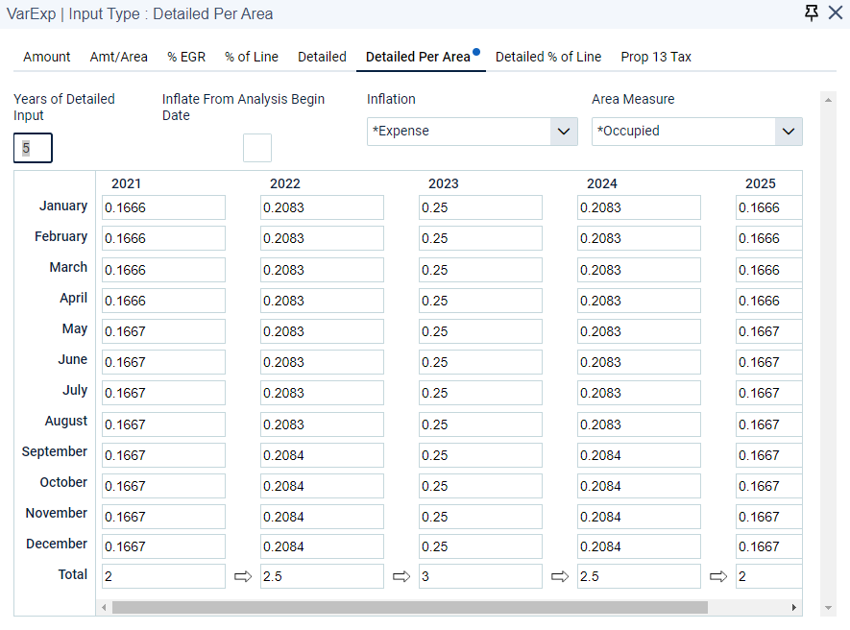Edit the April 2024 value field
The height and width of the screenshot is (630, 850).
[639, 301]
